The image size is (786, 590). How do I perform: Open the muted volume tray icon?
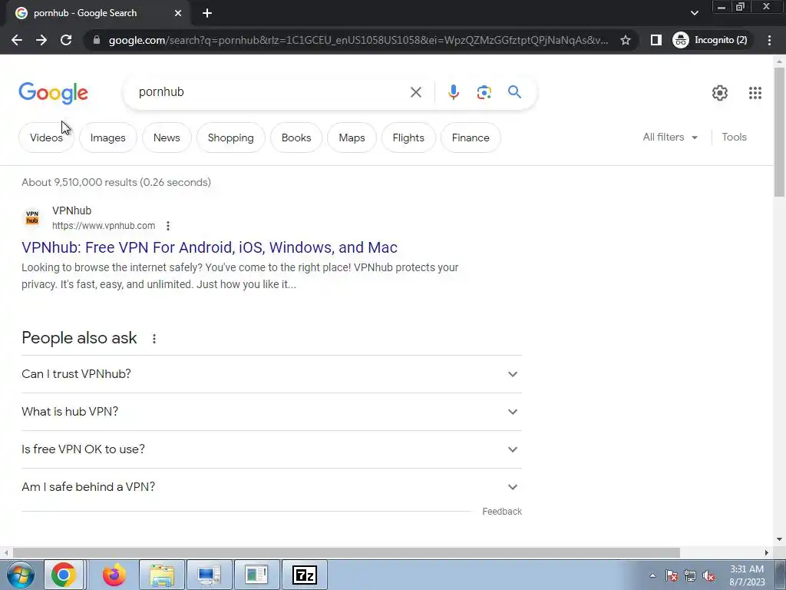pyautogui.click(x=708, y=576)
